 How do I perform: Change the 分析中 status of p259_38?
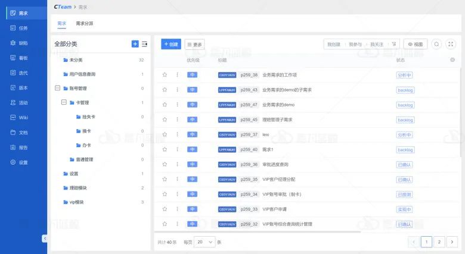[405, 75]
